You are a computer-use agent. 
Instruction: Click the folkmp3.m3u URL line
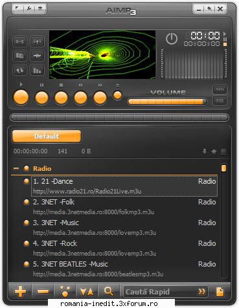94,212
